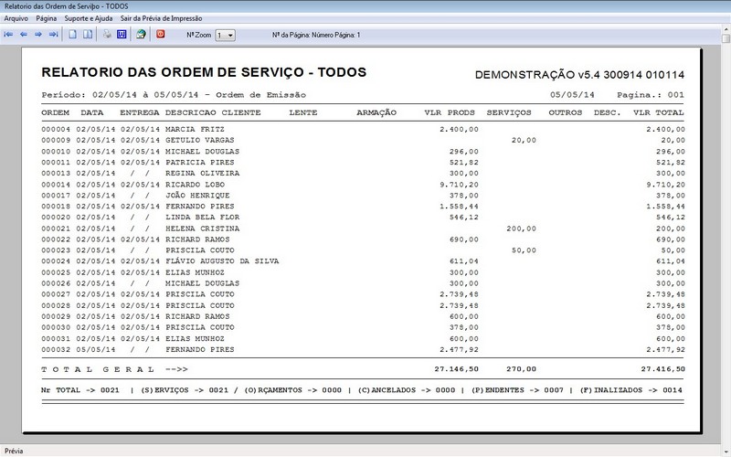Click Pagina.: 001 label
Image resolution: width=731 pixels, height=457 pixels.
(651, 95)
